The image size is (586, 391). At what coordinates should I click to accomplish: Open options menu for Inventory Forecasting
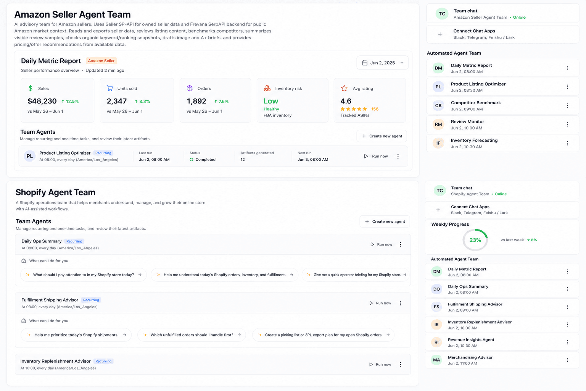567,143
